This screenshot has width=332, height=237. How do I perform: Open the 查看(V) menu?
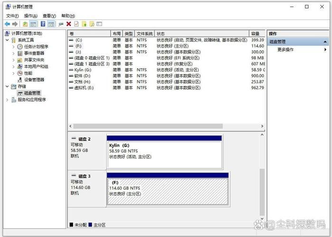pyautogui.click(x=49, y=16)
